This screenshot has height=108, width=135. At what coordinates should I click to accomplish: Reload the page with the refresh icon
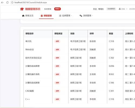click(7, 2)
